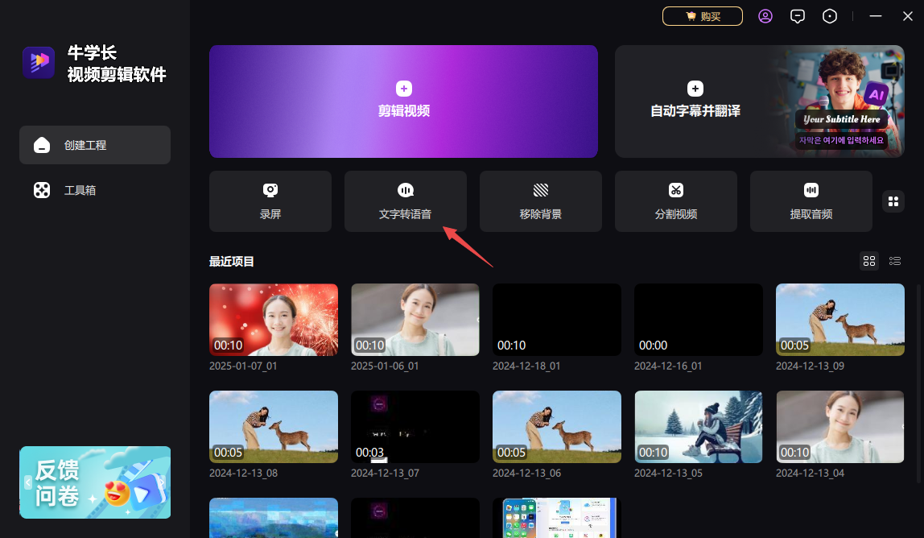Select the 创建工程 sidebar tab
The width and height of the screenshot is (924, 538).
[x=95, y=144]
